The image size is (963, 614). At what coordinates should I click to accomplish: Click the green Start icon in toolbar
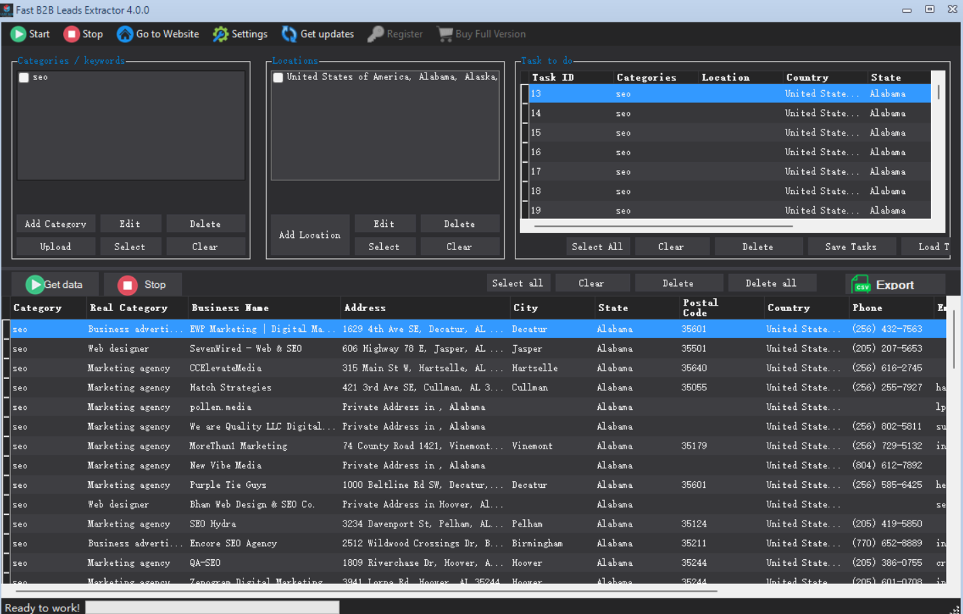pyautogui.click(x=18, y=34)
